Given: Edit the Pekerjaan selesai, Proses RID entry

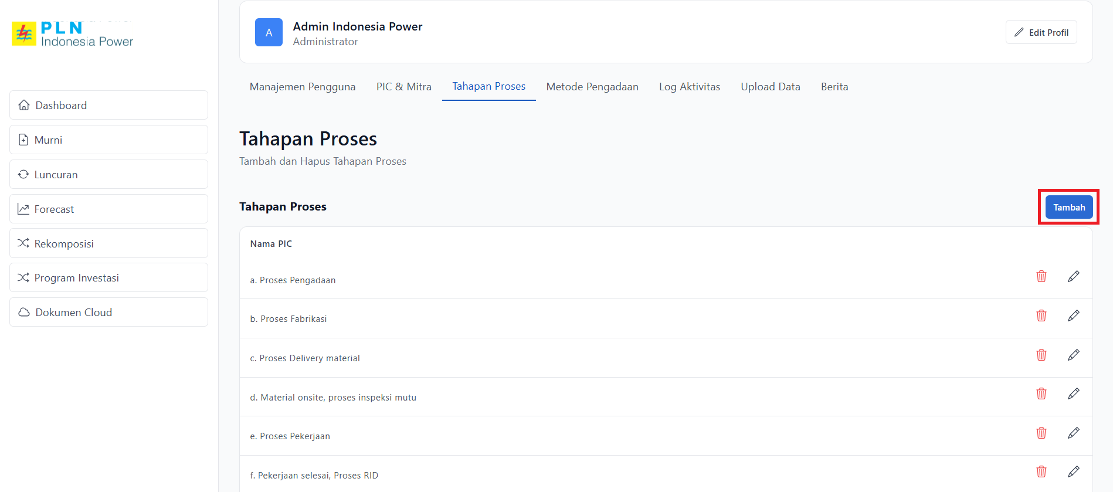Looking at the screenshot, I should click(1073, 471).
